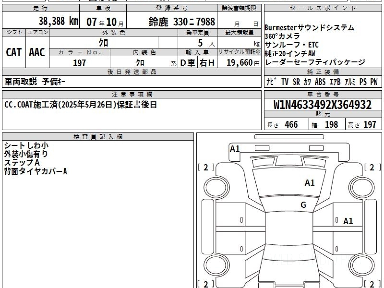
Task: Click the inspector note シートしわ小
Action: [x=26, y=146]
